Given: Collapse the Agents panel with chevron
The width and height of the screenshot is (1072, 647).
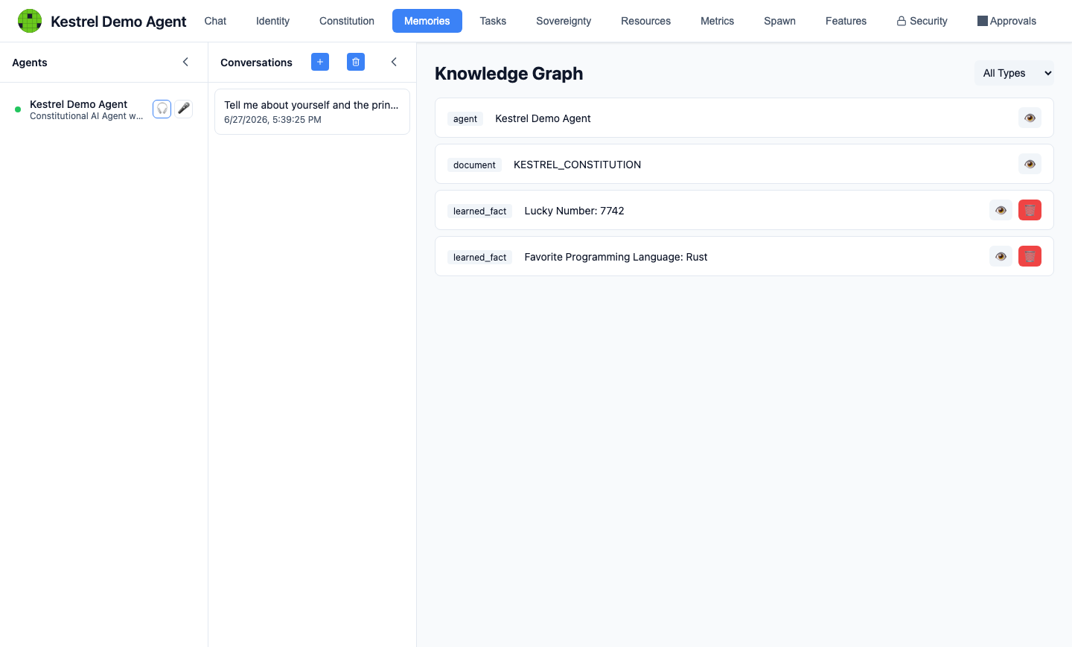Looking at the screenshot, I should (185, 62).
